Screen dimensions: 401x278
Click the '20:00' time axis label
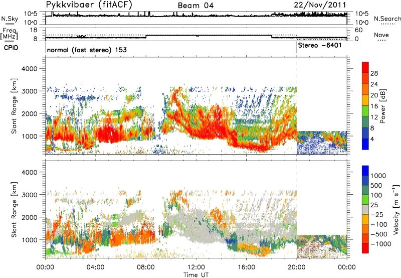tap(297, 267)
